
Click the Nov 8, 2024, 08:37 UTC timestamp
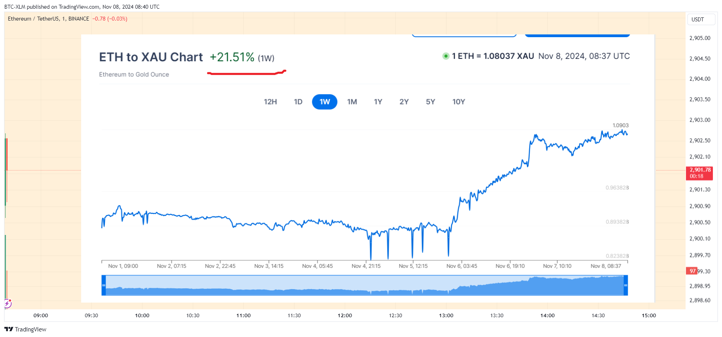tap(584, 56)
